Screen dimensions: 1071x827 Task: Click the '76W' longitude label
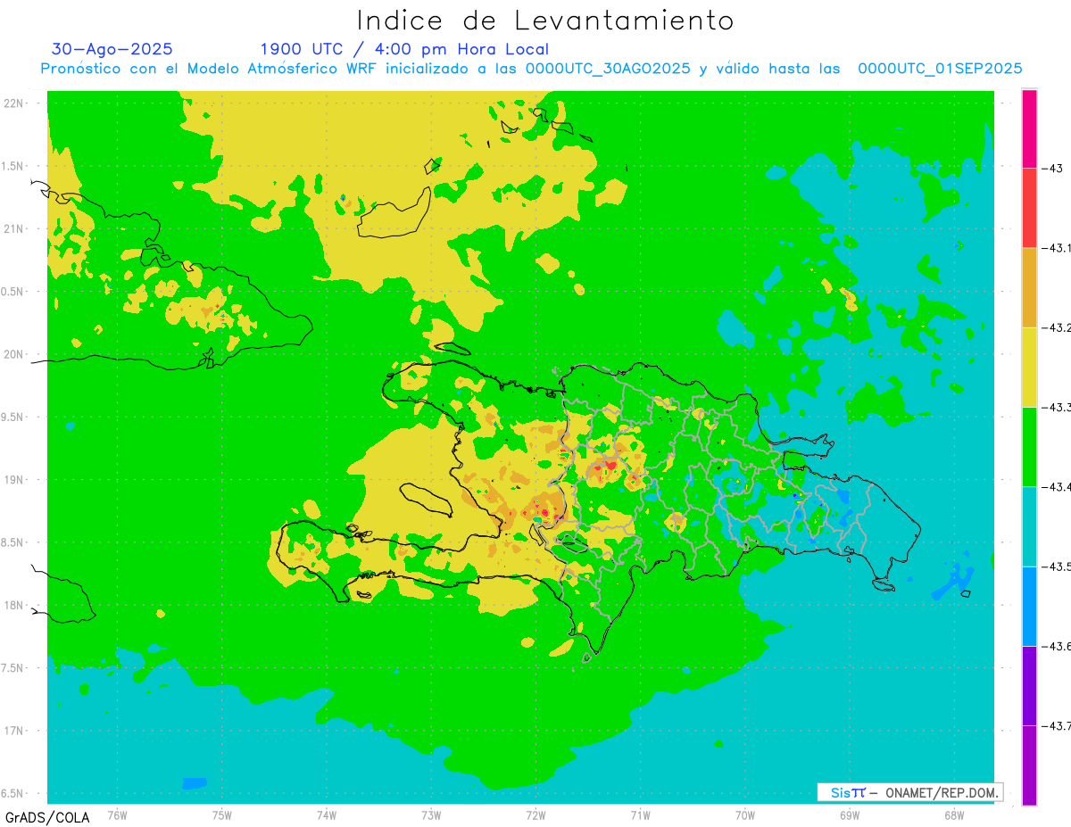click(117, 815)
